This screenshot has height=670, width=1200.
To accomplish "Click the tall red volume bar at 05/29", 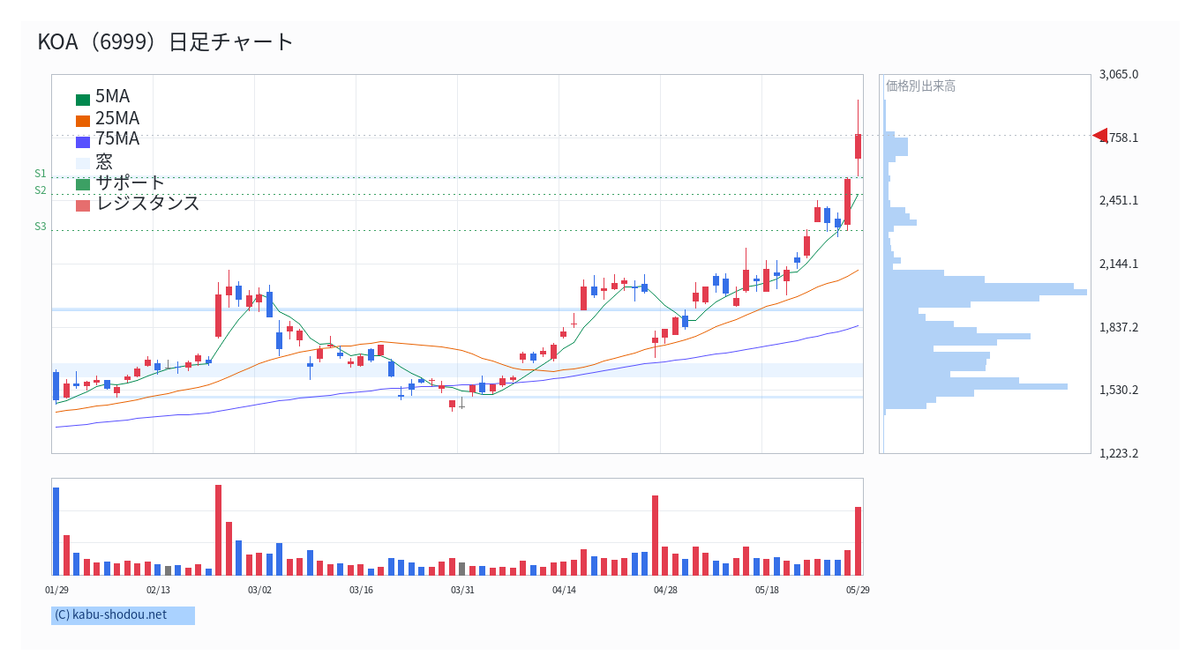I will pos(858,541).
